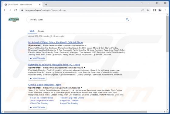The width and height of the screenshot is (170, 114).
Task: Bookmark this page with the star icon
Action: pyautogui.click(x=148, y=10)
